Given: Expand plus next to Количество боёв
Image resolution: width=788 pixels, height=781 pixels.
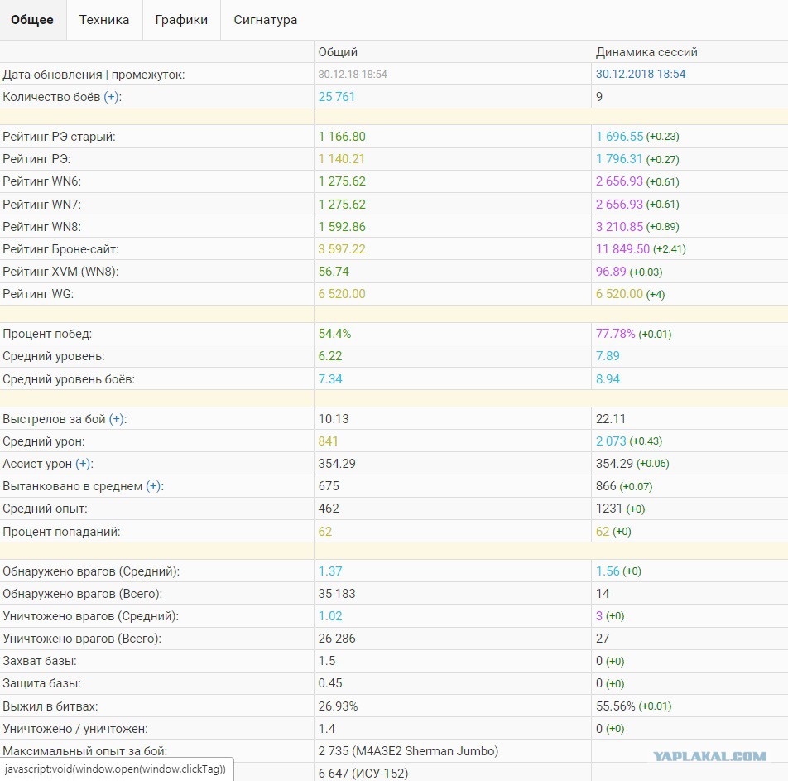Looking at the screenshot, I should coord(111,97).
